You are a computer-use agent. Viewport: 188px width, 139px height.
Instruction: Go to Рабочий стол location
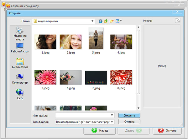20,47
